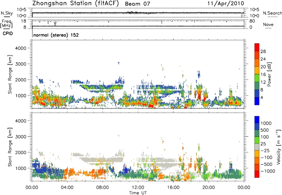Click the '3000' range tick on the velocity panel

[21, 137]
